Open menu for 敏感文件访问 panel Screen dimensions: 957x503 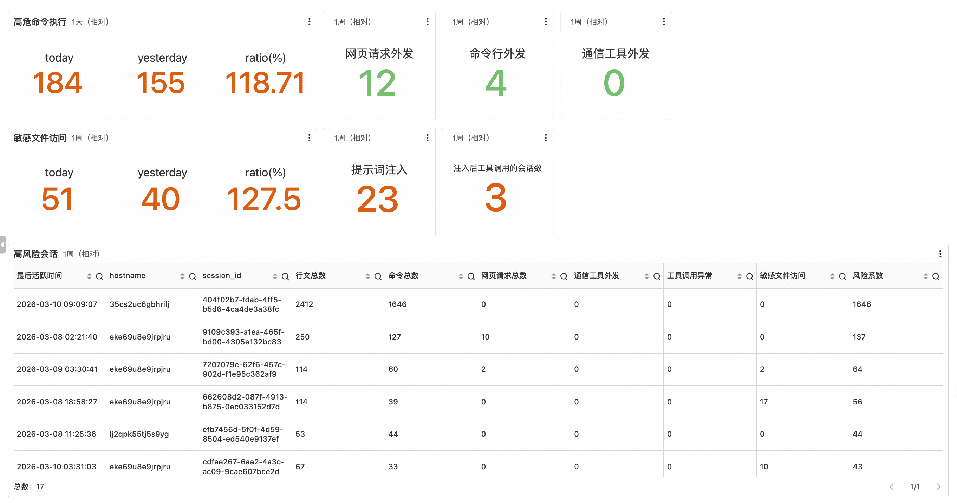click(x=309, y=138)
